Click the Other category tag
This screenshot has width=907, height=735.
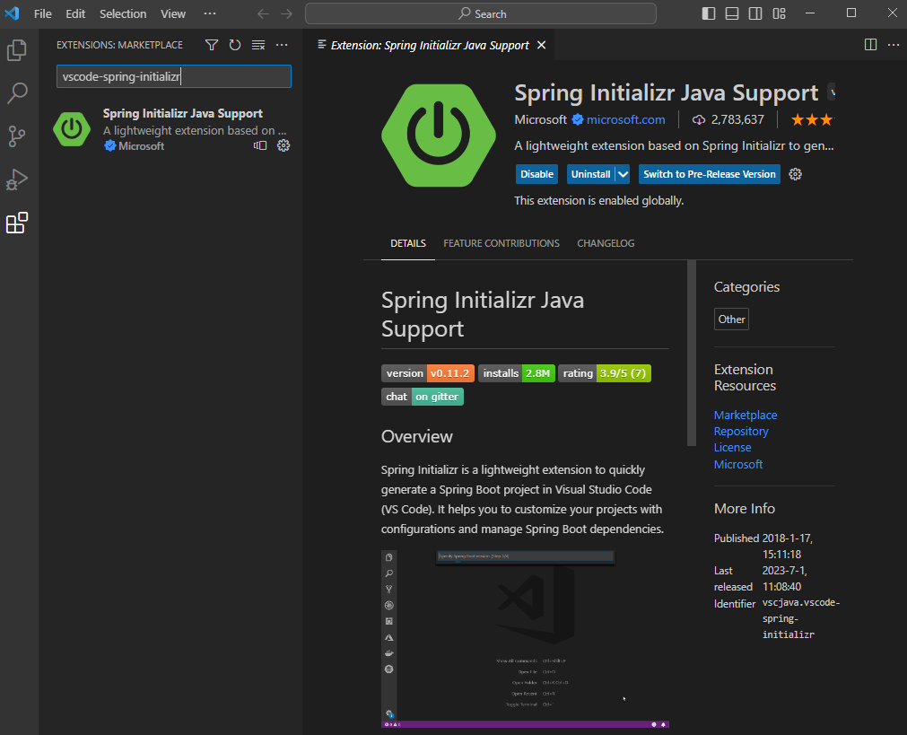[731, 319]
